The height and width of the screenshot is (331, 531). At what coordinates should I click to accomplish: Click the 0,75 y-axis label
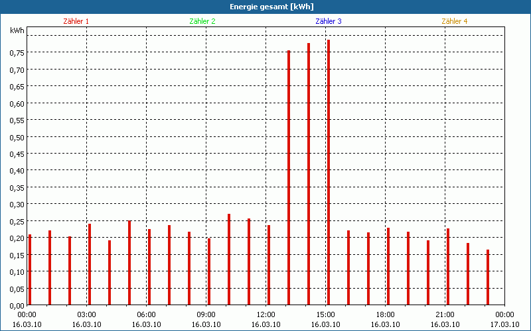point(17,53)
